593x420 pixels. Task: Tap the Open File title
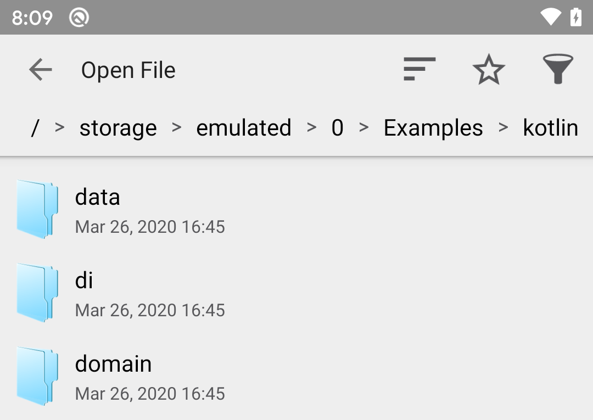(128, 70)
